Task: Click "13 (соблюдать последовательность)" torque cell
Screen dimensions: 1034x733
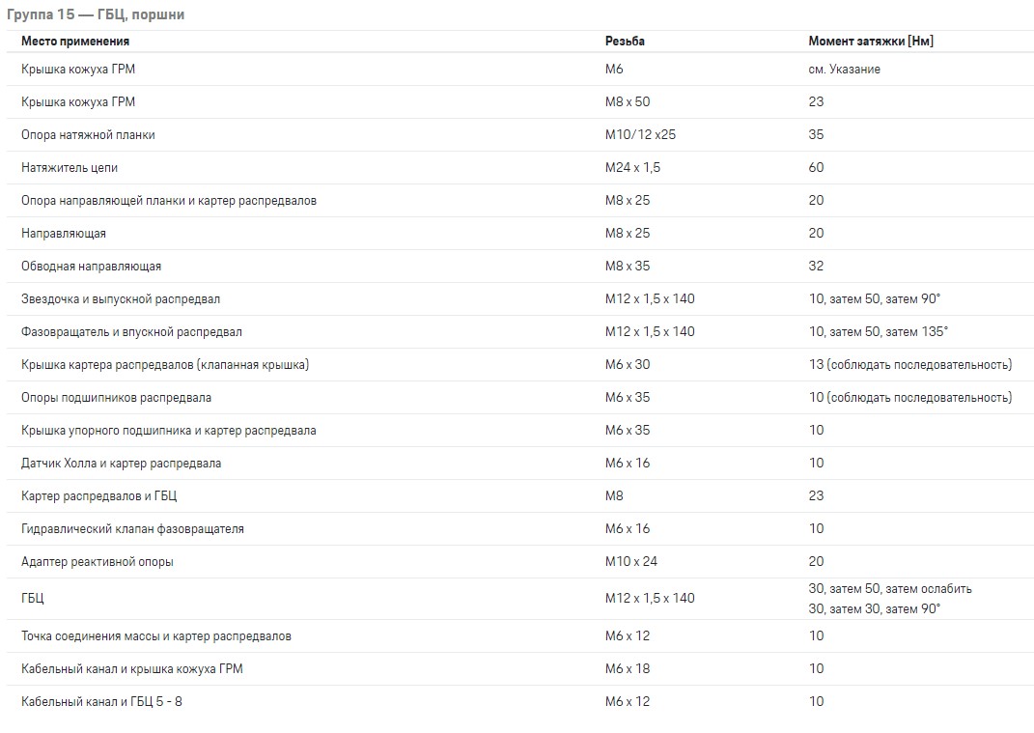Action: pyautogui.click(x=910, y=365)
